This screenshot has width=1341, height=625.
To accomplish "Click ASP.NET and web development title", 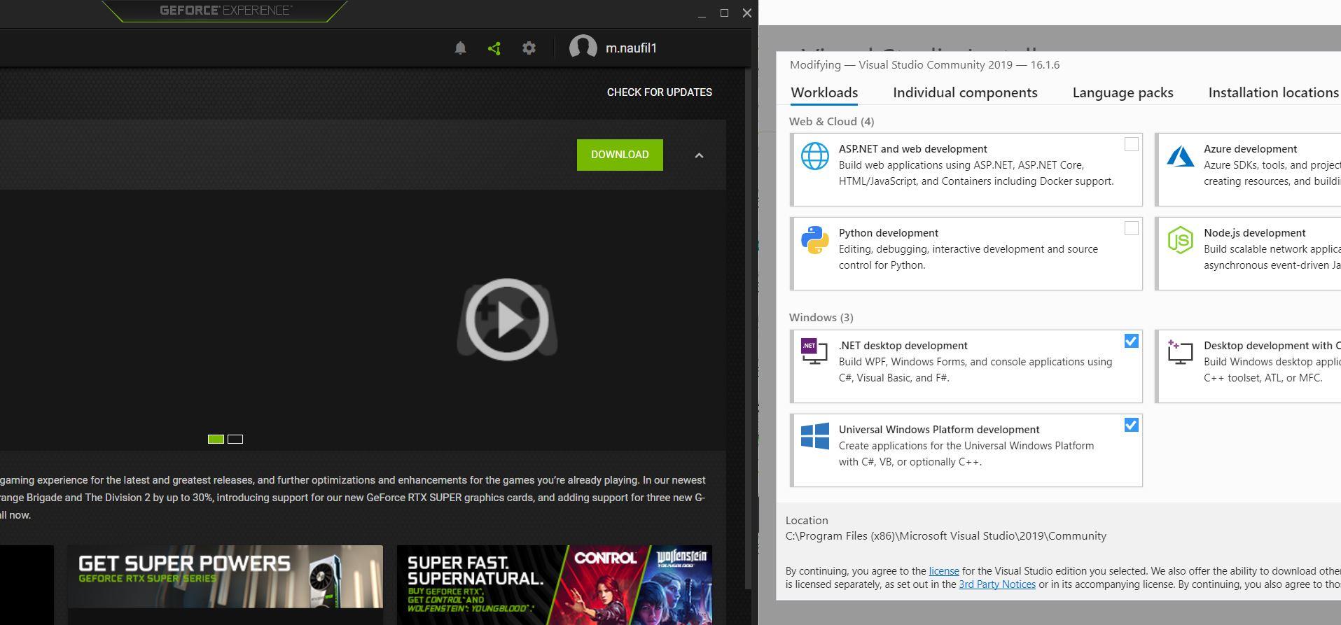I will pos(913,149).
